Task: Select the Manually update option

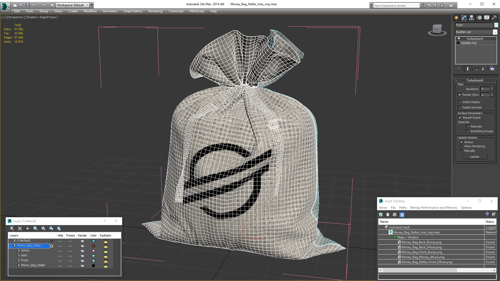Action: coord(461,151)
